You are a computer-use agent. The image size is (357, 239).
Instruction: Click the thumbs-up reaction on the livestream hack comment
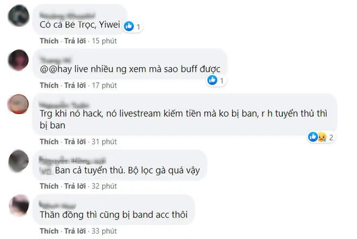(x=313, y=137)
